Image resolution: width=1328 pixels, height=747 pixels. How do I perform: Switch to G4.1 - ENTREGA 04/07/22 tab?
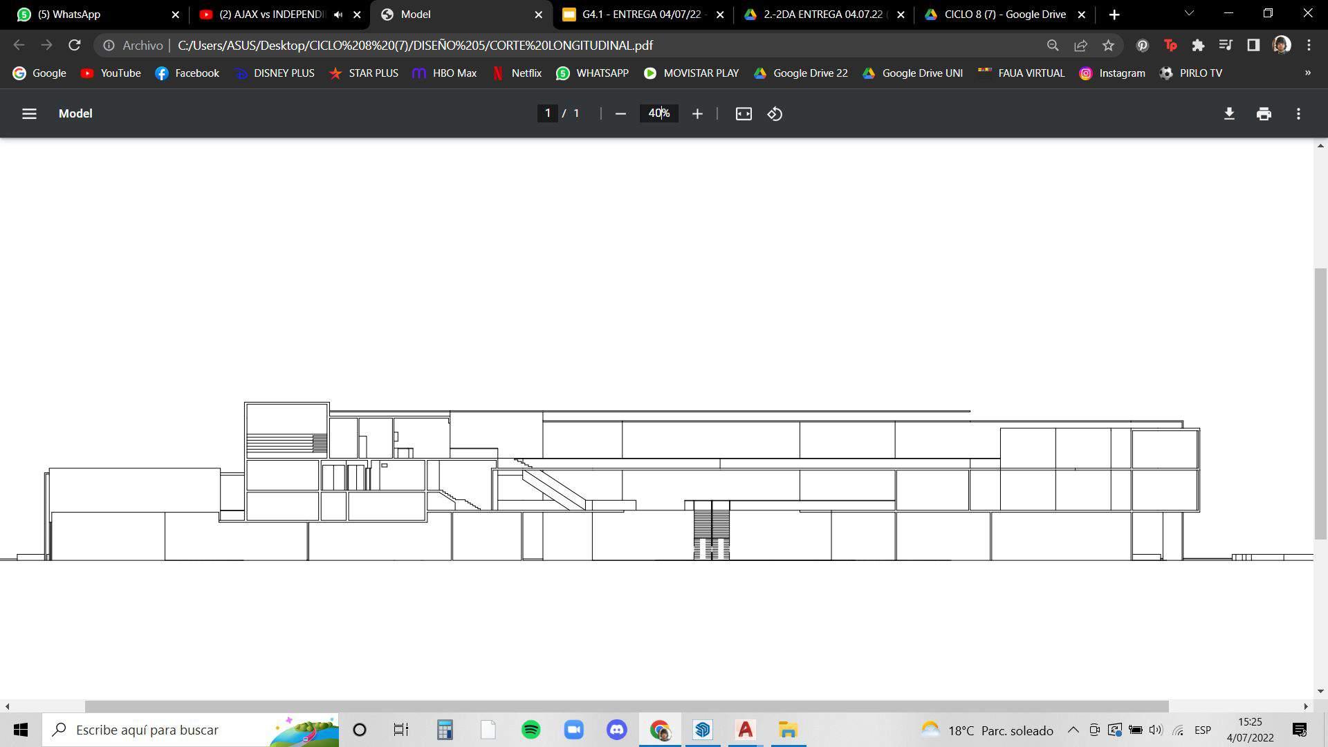[640, 15]
